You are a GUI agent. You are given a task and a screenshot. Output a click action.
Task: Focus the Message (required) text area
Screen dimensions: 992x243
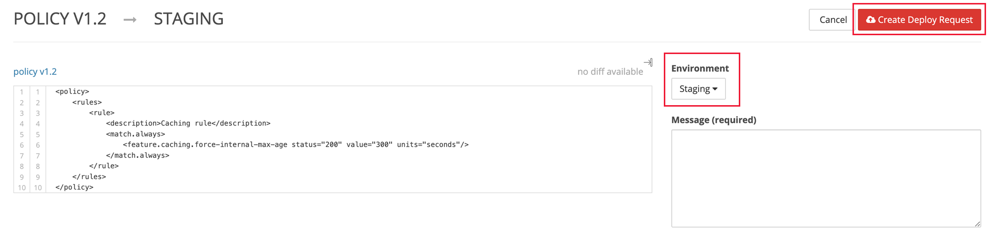[826, 179]
